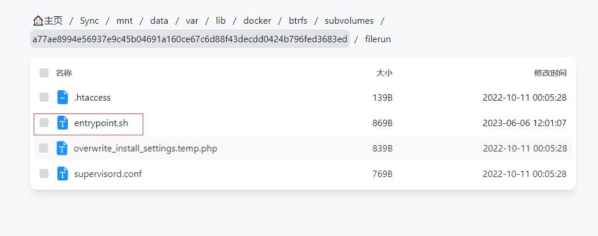Click the home icon in breadcrumb
This screenshot has width=598, height=236.
tap(38, 21)
